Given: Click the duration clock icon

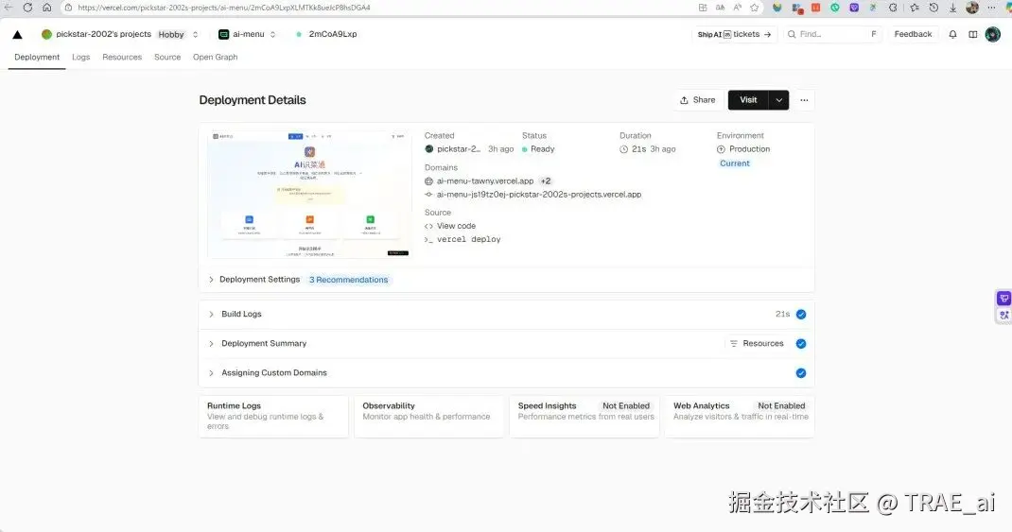Looking at the screenshot, I should tap(623, 149).
